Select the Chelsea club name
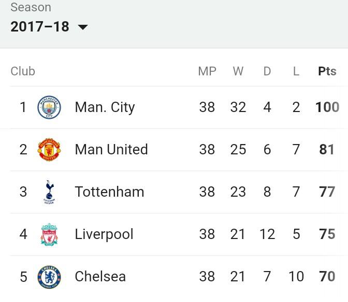Screen dimensions: 348x302 100,277
